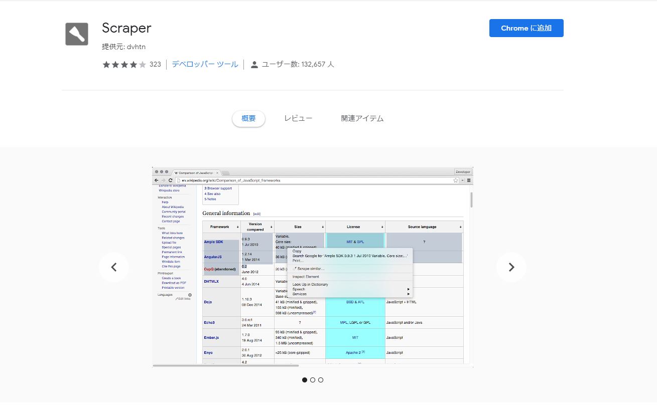Screen dimensions: 657x407
Task: Click the Scraper extension logo icon
Action: [77, 34]
